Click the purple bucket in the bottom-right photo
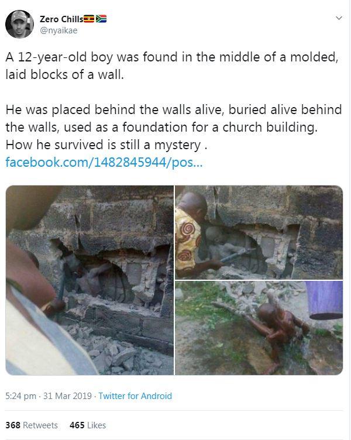 pyautogui.click(x=325, y=300)
